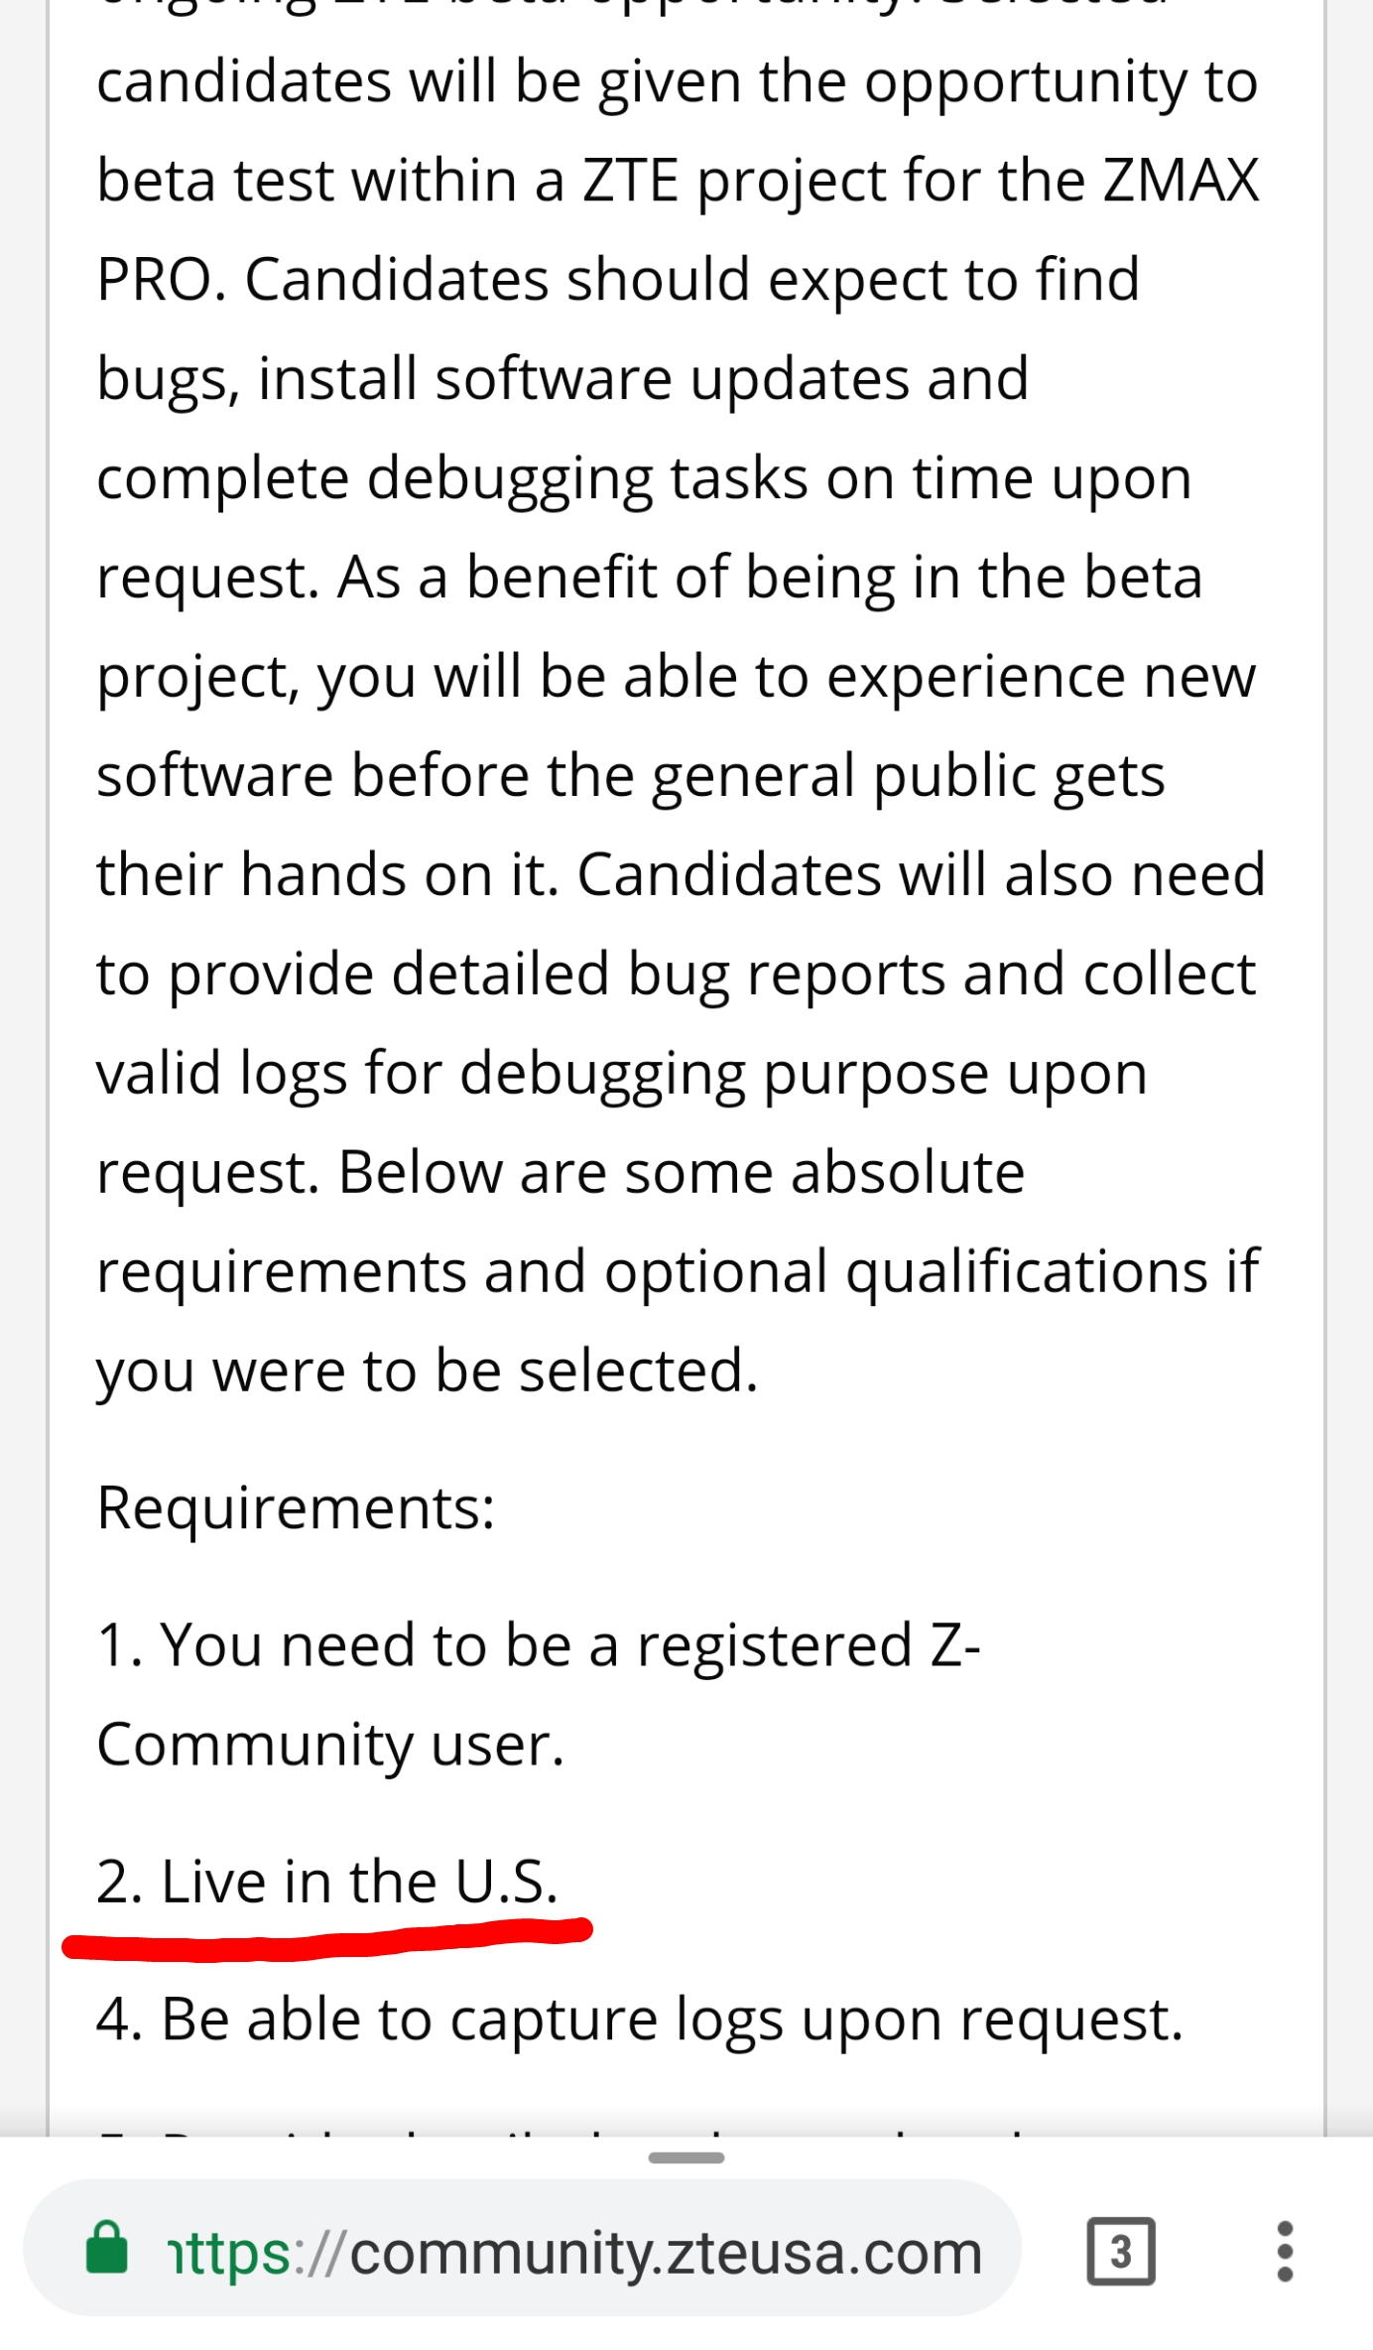Click requirement 4 about capturing logs
The image size is (1373, 2350).
click(x=640, y=2020)
